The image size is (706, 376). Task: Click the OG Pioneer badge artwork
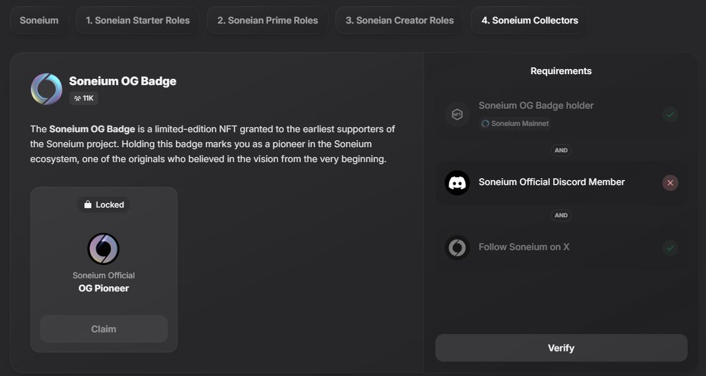click(104, 248)
